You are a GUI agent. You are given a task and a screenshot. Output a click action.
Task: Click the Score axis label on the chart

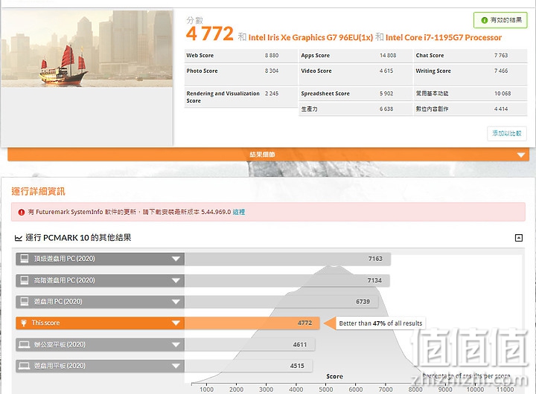(x=334, y=376)
